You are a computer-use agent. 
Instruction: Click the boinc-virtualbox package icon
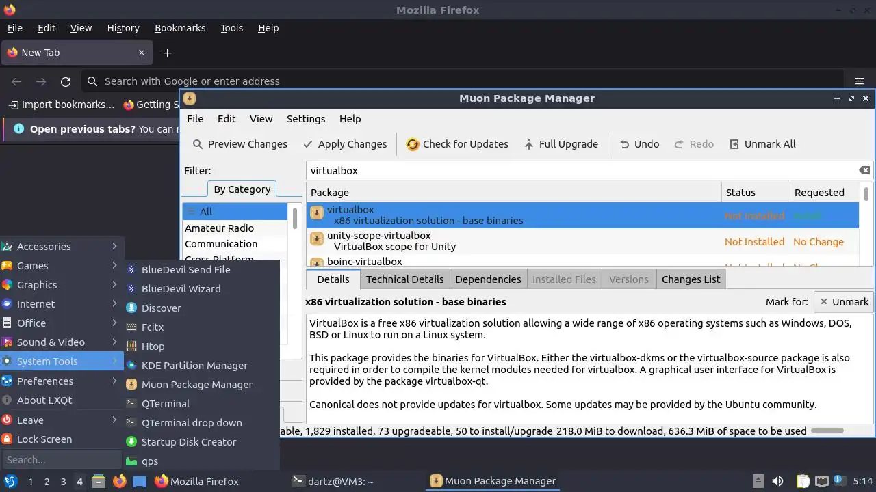pos(317,262)
